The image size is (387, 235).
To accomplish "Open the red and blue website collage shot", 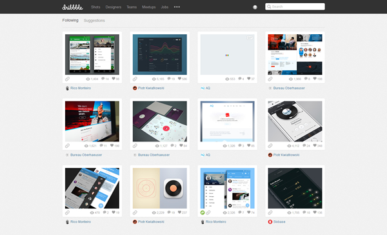I will [x=295, y=54].
